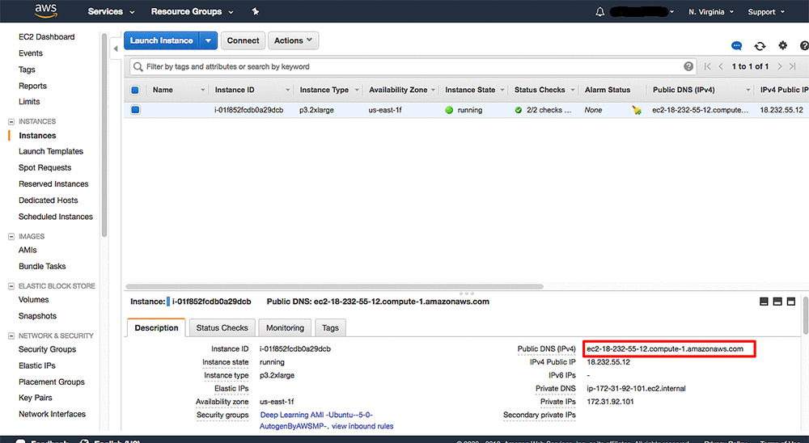Viewport: 809px width, 443px height.
Task: Open help icon inside the filter box
Action: point(688,66)
